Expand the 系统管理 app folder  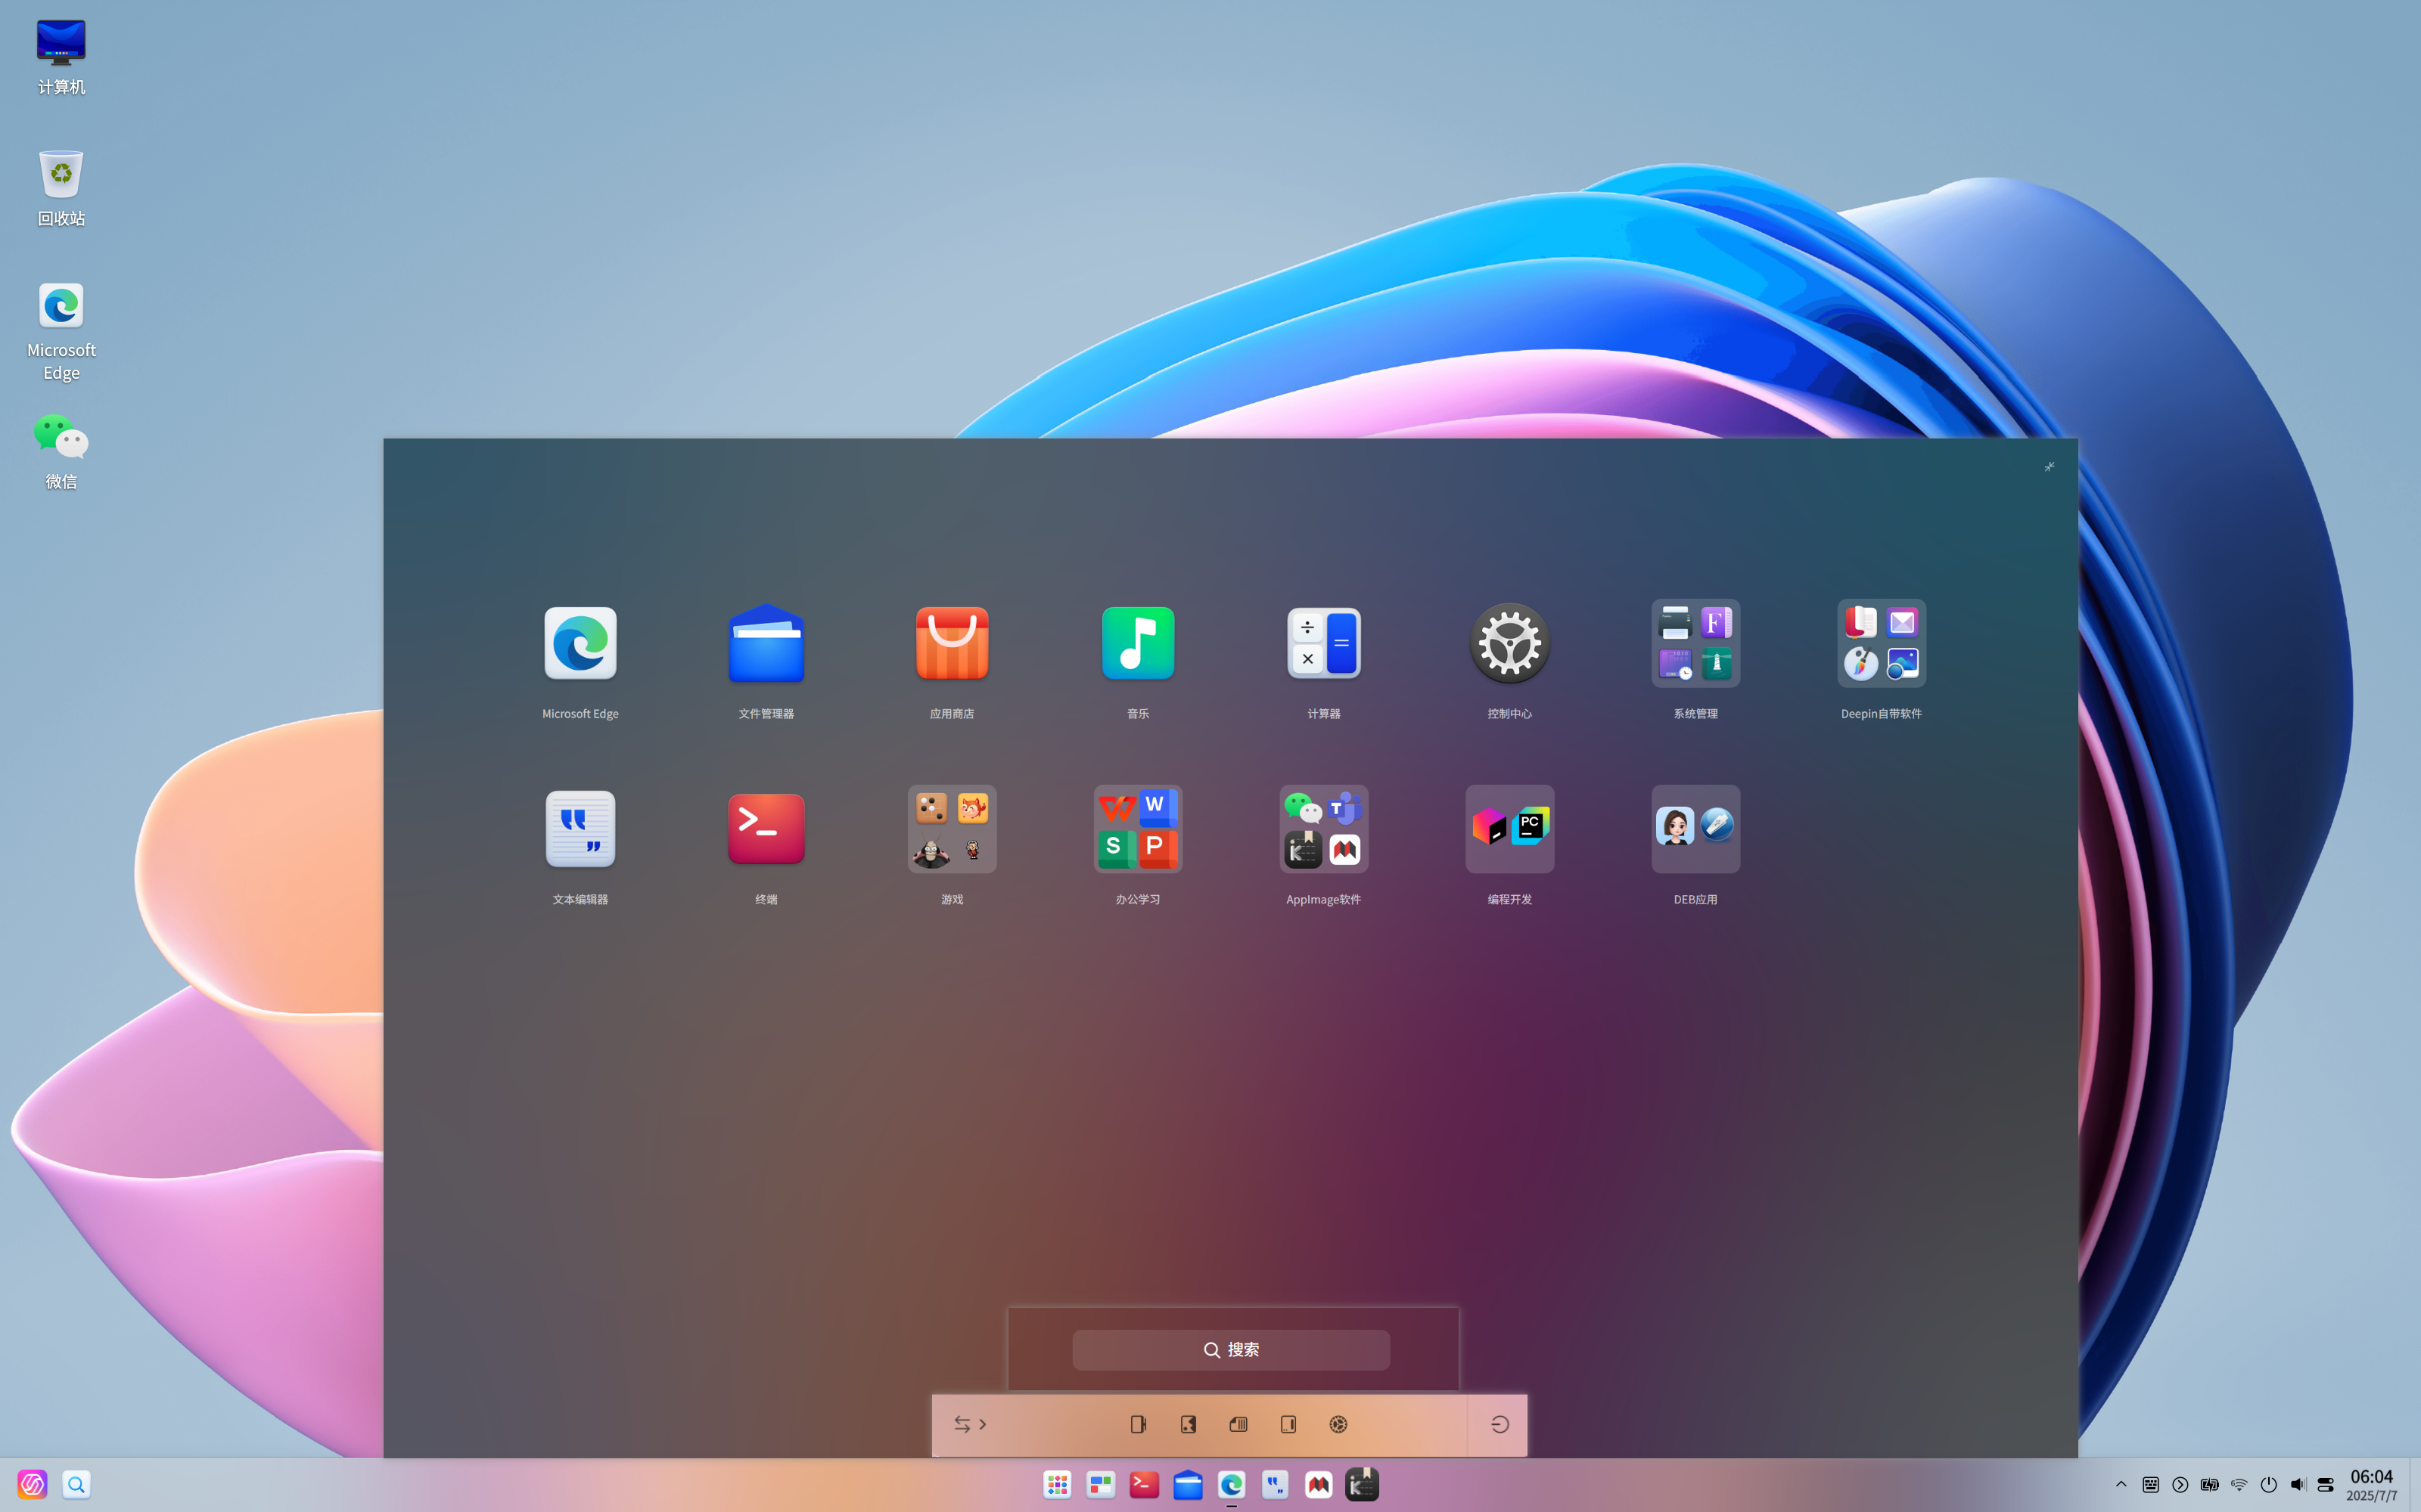tap(1695, 643)
